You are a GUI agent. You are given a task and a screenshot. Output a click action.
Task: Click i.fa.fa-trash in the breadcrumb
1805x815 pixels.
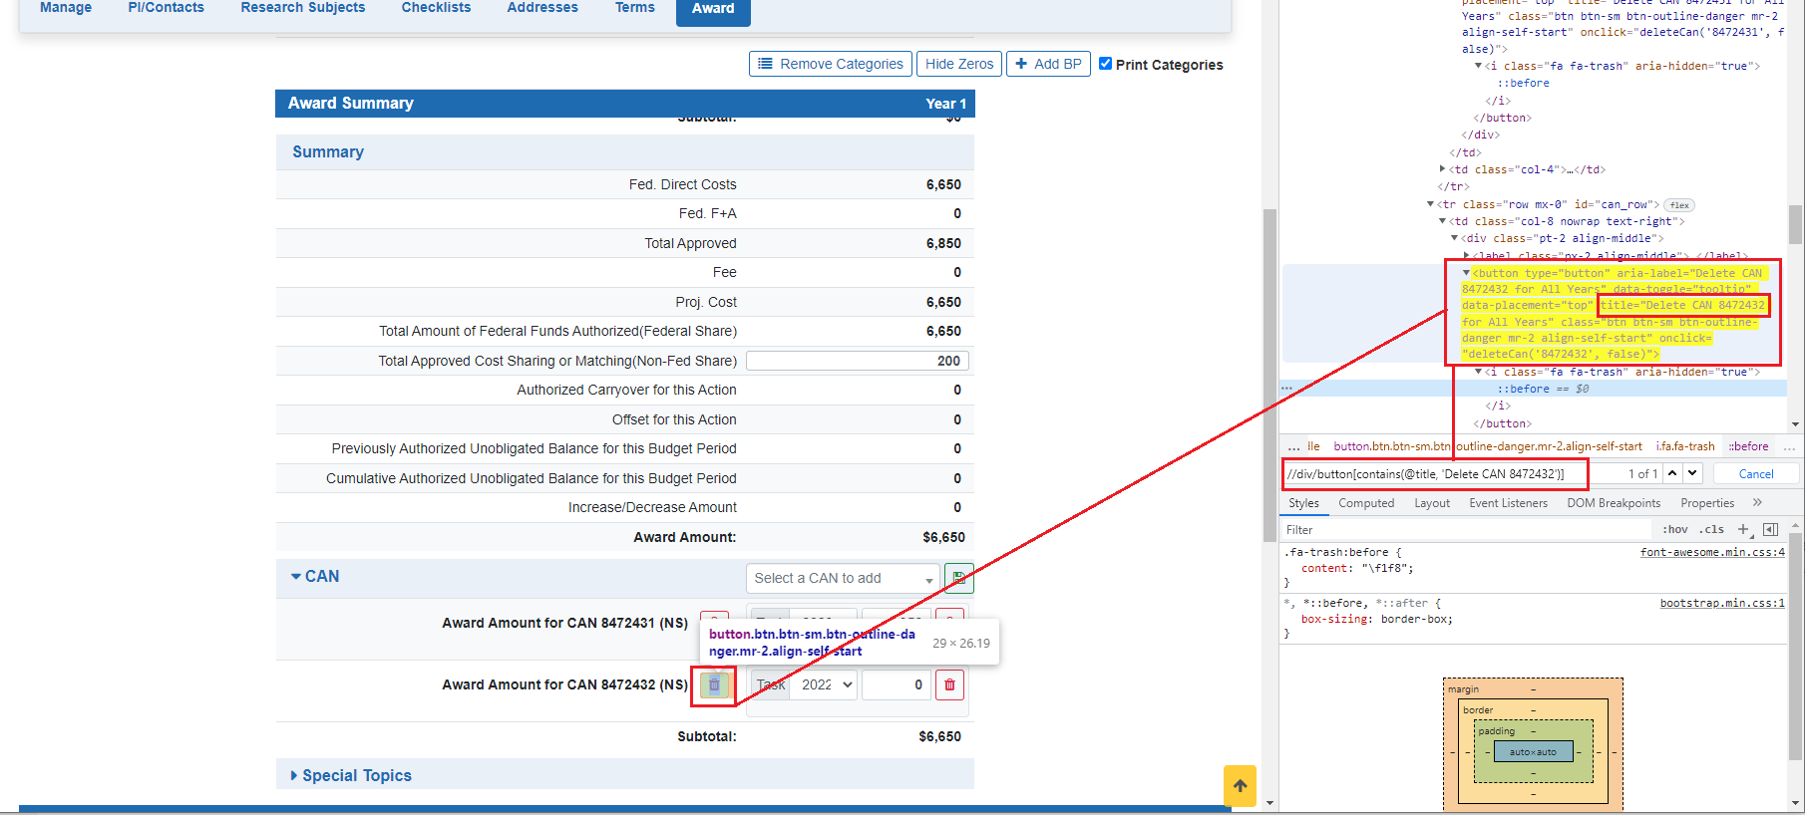coord(1685,446)
